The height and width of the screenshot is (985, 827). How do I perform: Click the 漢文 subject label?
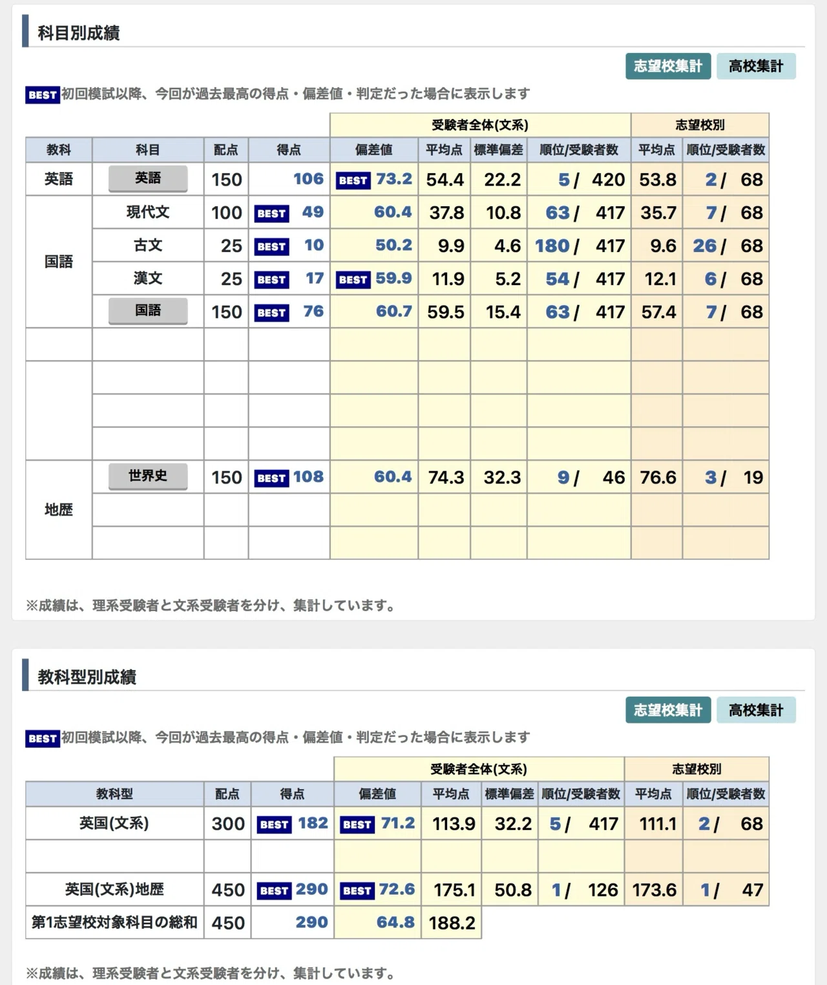pos(148,278)
